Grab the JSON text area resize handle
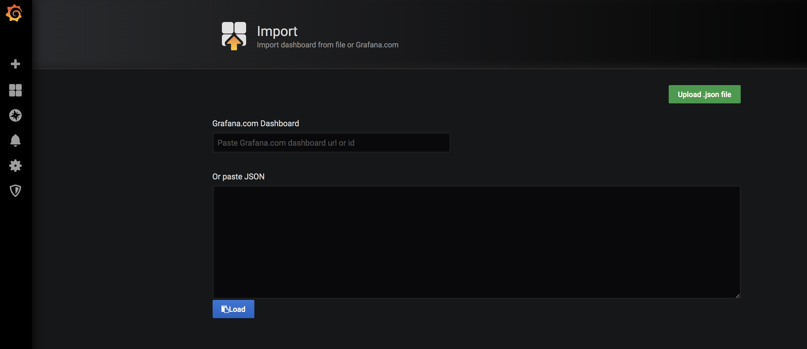This screenshot has width=807, height=349. pyautogui.click(x=738, y=296)
